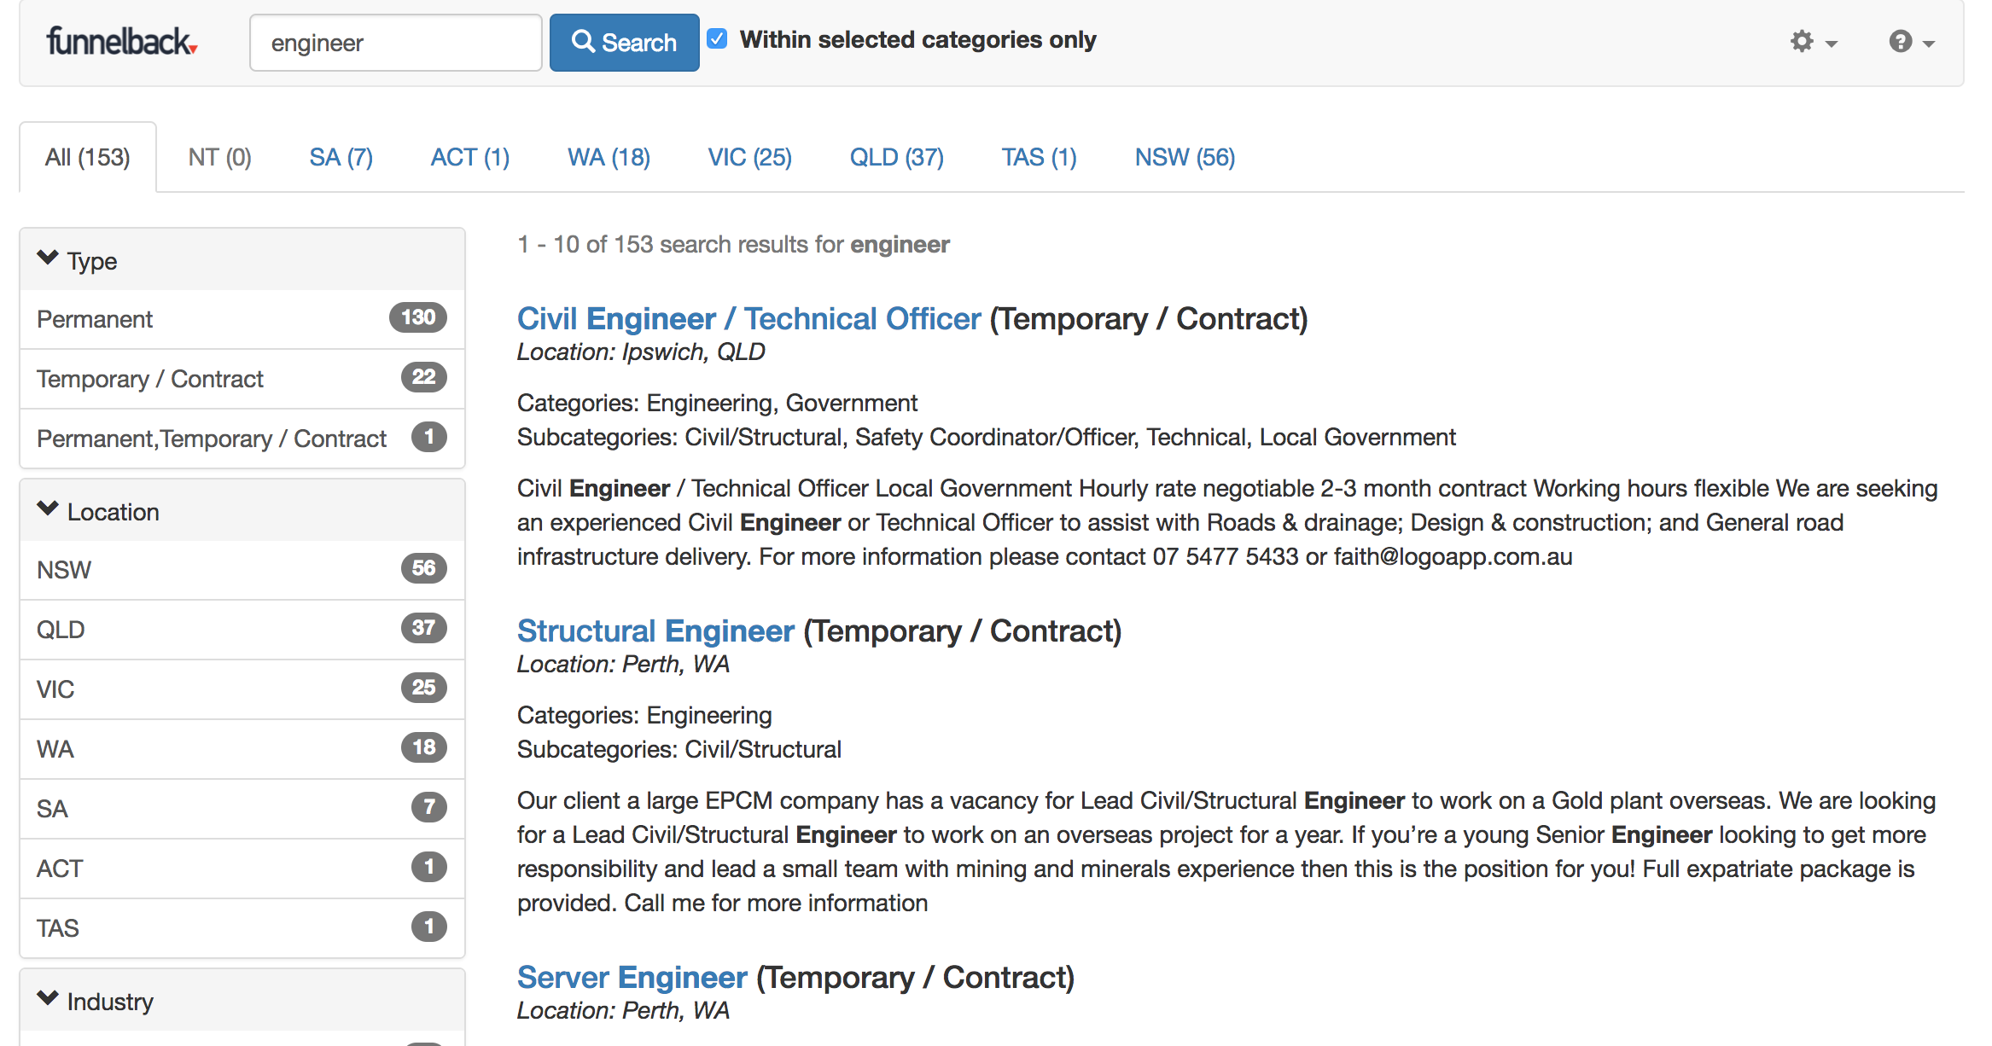Switch to the QLD (37) tab
1992x1046 pixels.
pyautogui.click(x=896, y=158)
